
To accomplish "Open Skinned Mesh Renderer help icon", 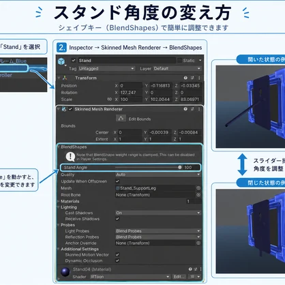I will tap(185, 109).
